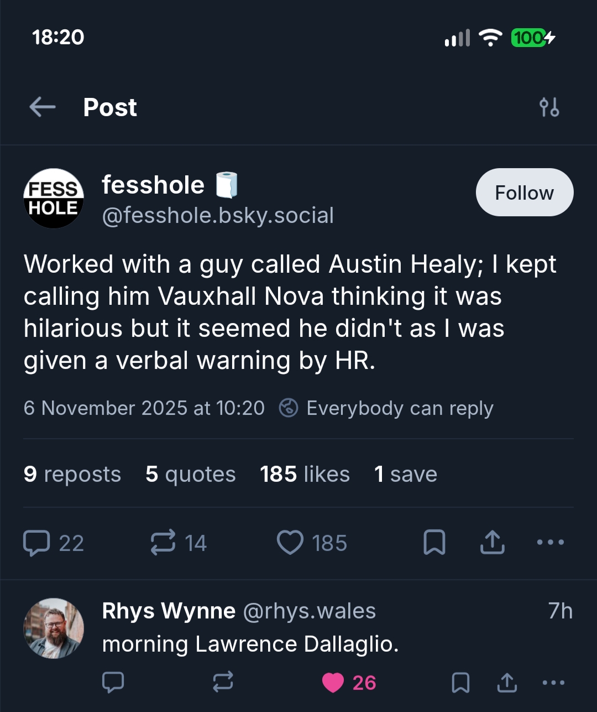Save Rhys Wynne's reply bookmark

tap(460, 683)
